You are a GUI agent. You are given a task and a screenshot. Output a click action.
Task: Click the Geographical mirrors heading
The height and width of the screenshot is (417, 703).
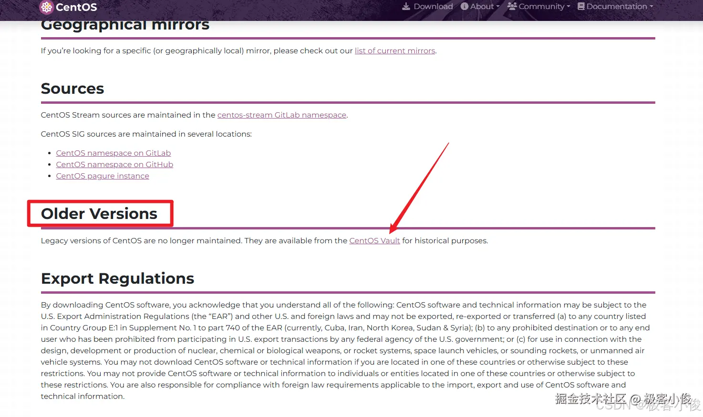click(x=125, y=25)
